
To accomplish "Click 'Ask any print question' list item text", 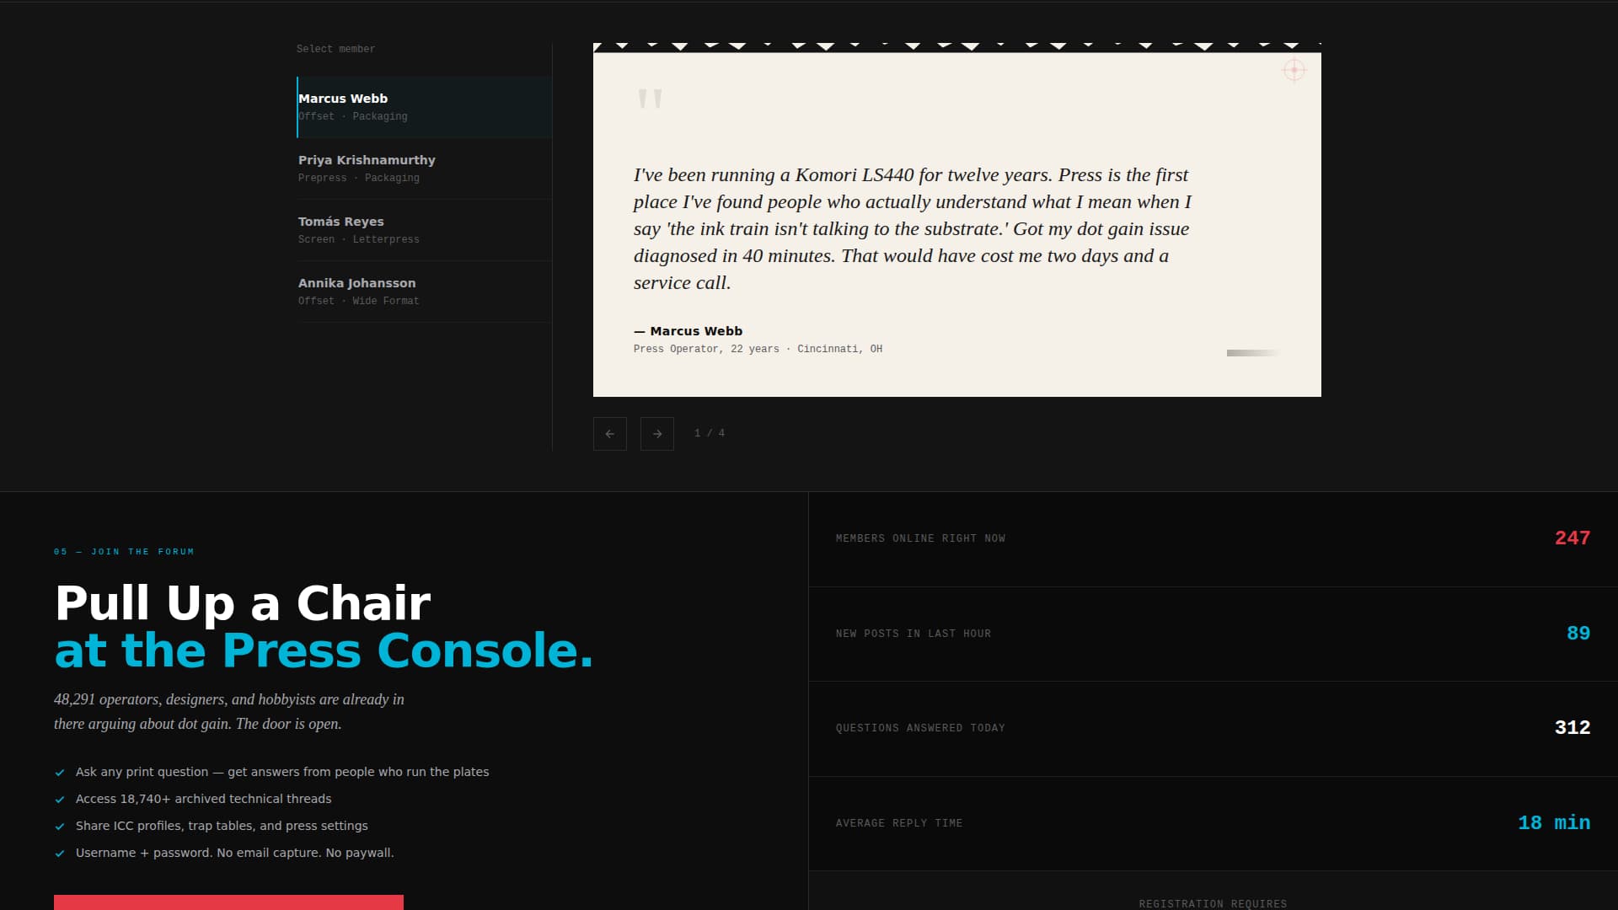I will [282, 772].
